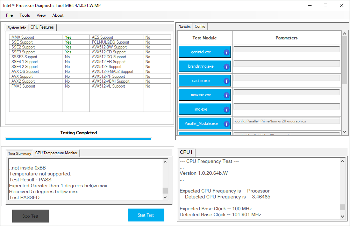Open info icon on Parallel_Module.exe module

pyautogui.click(x=226, y=124)
